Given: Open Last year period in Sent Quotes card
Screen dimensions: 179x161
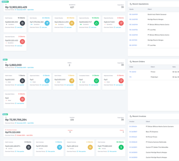Looking at the screenshot, I should (44, 27).
